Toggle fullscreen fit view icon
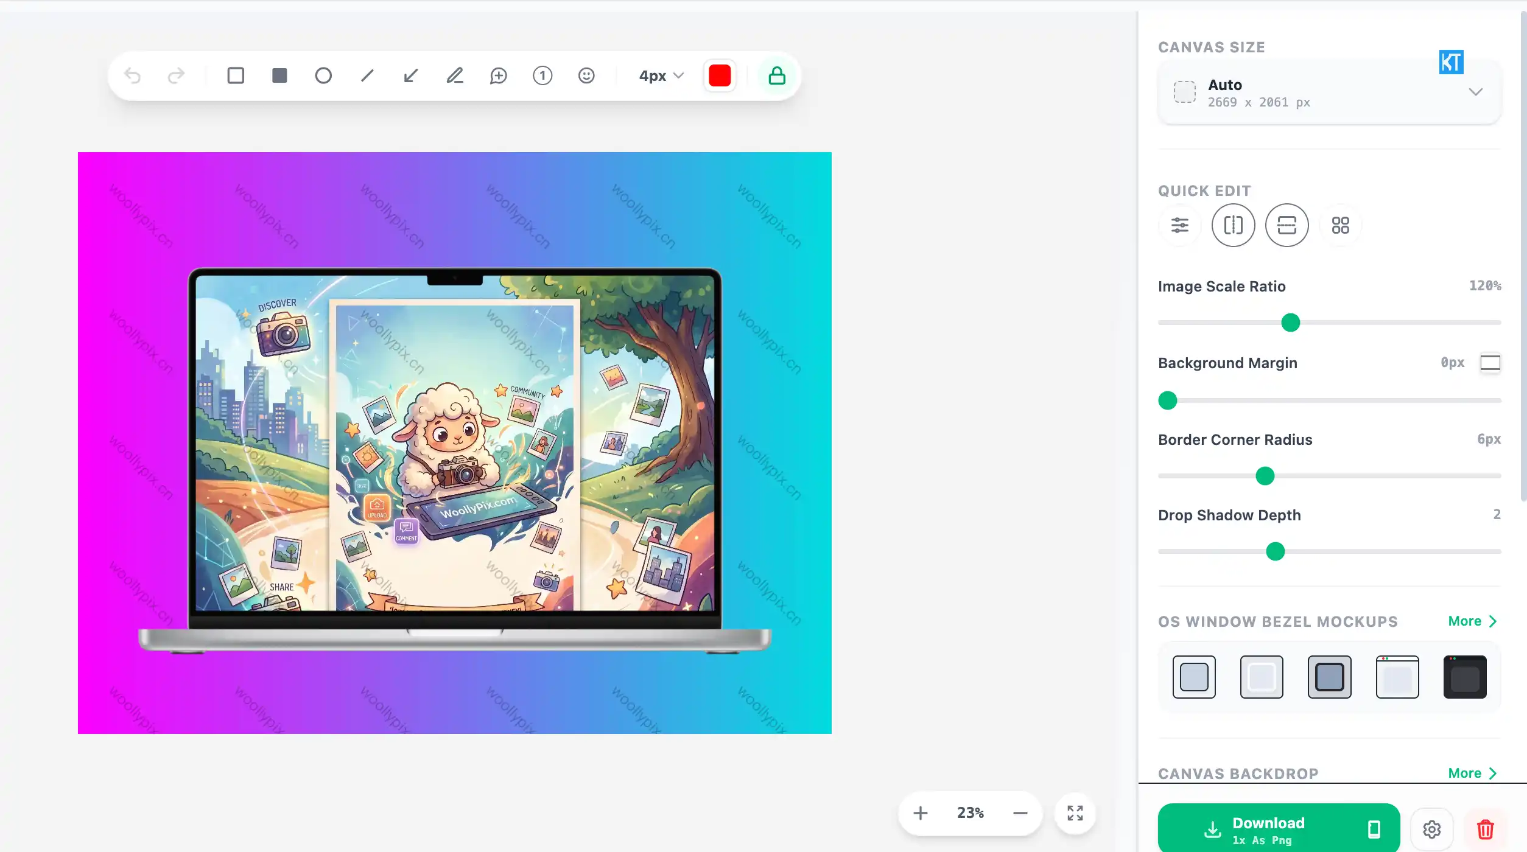The height and width of the screenshot is (852, 1527). click(x=1075, y=813)
